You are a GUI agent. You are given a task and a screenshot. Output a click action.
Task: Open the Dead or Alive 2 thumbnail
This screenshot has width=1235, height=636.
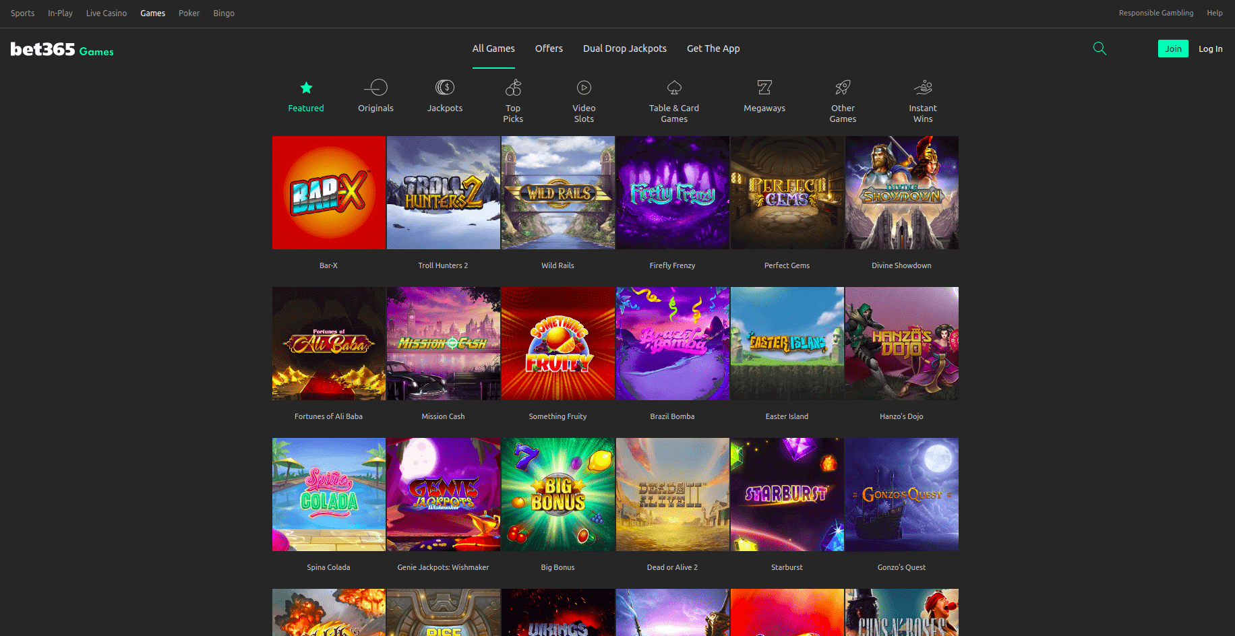pyautogui.click(x=673, y=495)
